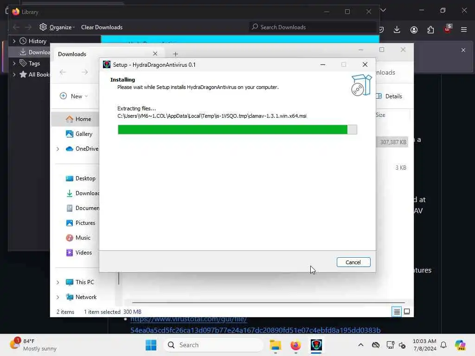Focus the Search Downloads field
475x356 pixels.
312,27
